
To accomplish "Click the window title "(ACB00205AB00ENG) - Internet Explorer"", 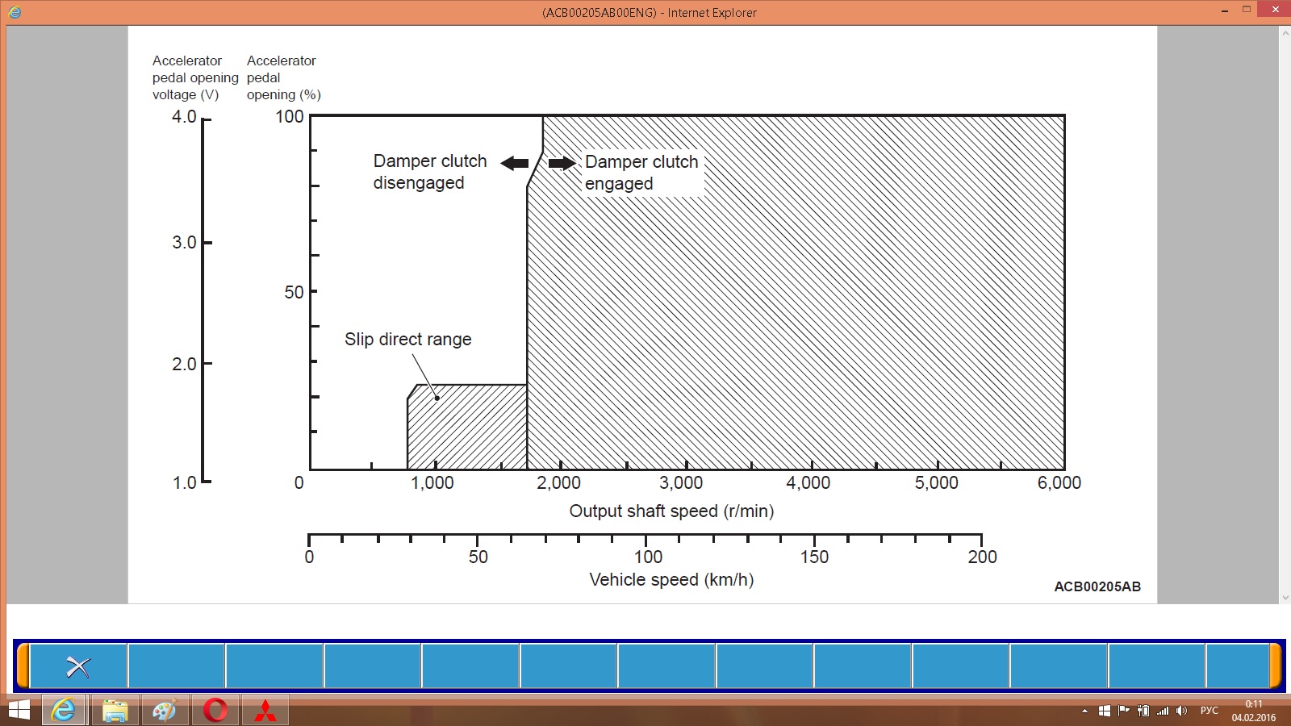I will point(649,12).
